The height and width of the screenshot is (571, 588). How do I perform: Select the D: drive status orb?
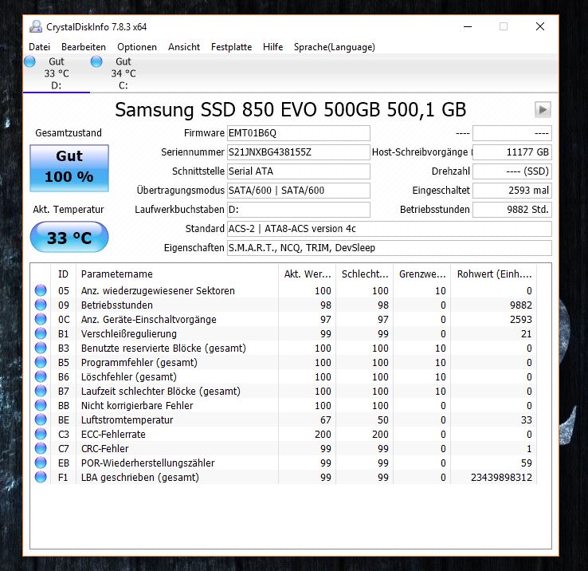click(x=29, y=61)
